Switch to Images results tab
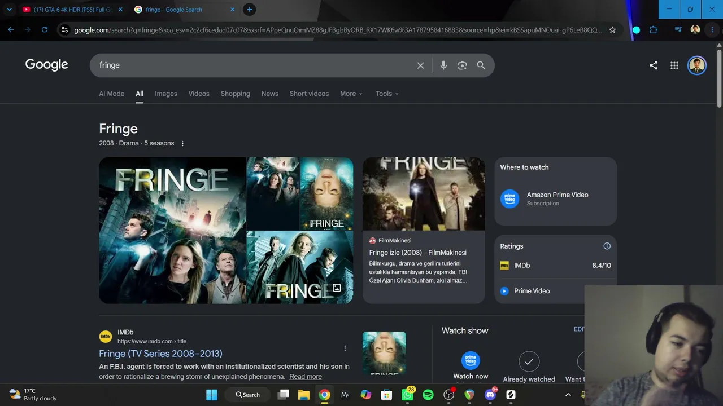Screen dimensions: 723x406 pyautogui.click(x=166, y=94)
